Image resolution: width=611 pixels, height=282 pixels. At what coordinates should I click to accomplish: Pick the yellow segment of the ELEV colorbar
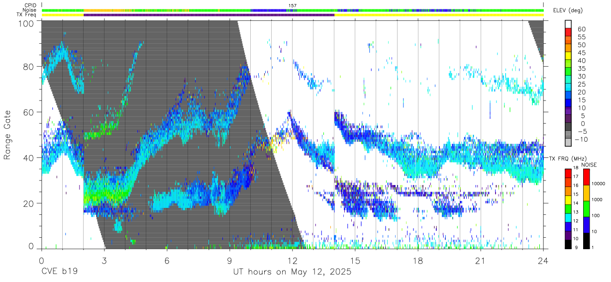coord(569,56)
